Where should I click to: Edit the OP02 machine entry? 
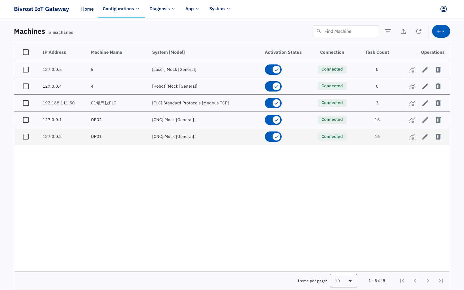425,120
